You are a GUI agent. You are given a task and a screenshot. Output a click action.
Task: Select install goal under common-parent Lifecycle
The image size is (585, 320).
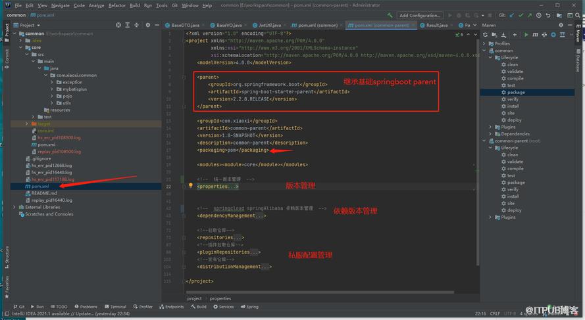click(x=513, y=196)
